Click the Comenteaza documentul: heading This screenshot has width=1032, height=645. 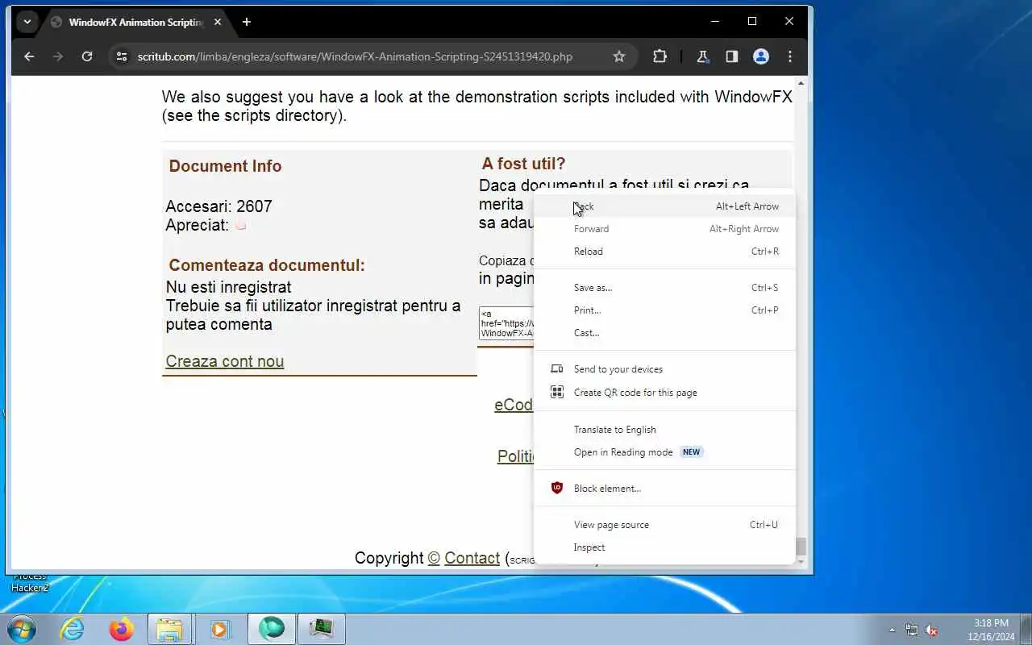pyautogui.click(x=267, y=265)
